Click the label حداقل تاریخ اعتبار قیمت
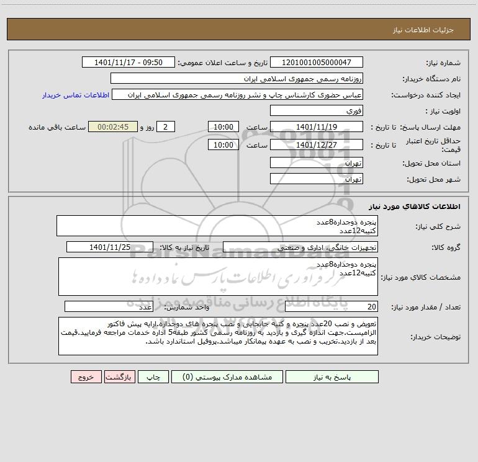 (433, 145)
